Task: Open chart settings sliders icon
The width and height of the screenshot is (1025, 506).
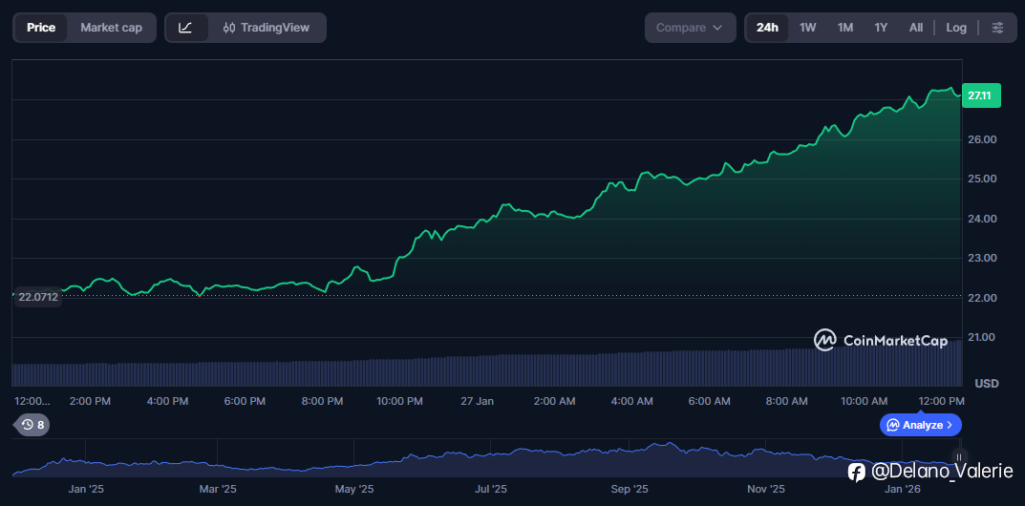Action: point(997,28)
